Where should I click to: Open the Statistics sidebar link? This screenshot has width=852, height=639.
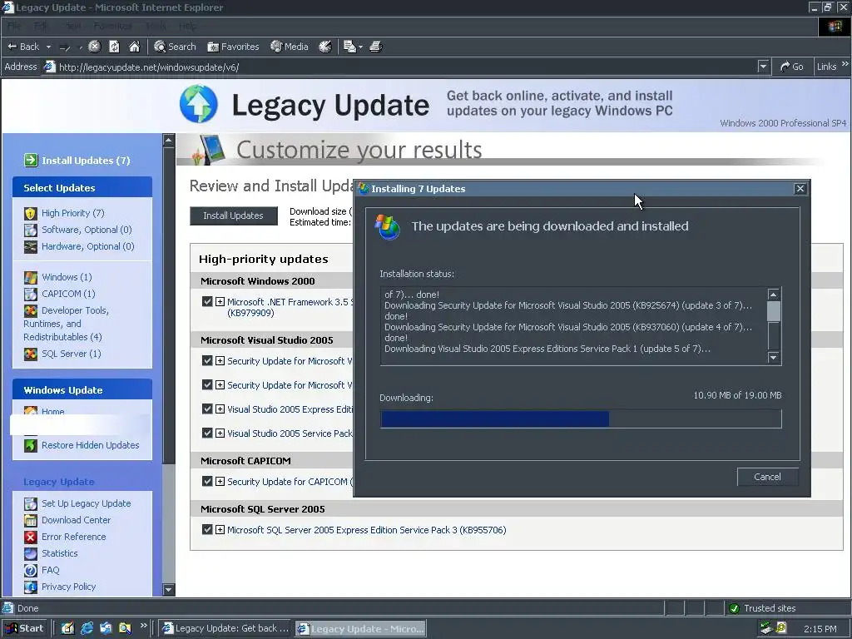coord(51,553)
